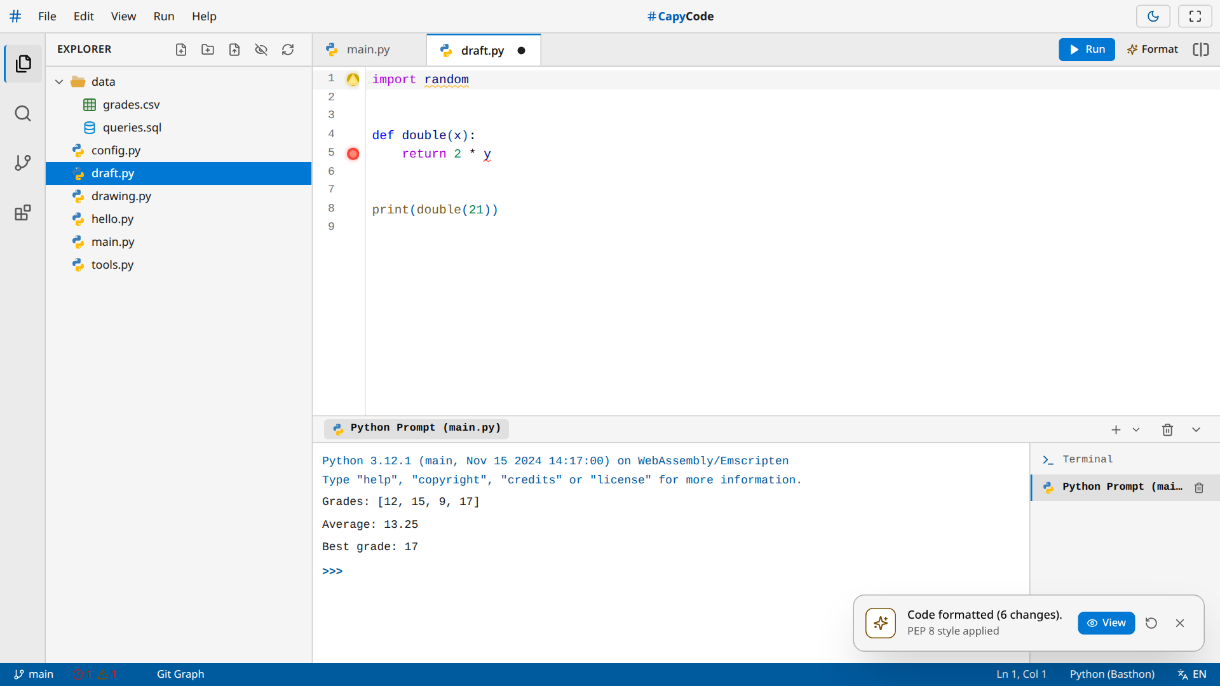Open the Help menu
This screenshot has height=686, width=1220.
point(204,17)
